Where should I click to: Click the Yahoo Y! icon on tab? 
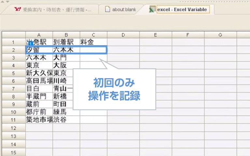click(x=17, y=9)
